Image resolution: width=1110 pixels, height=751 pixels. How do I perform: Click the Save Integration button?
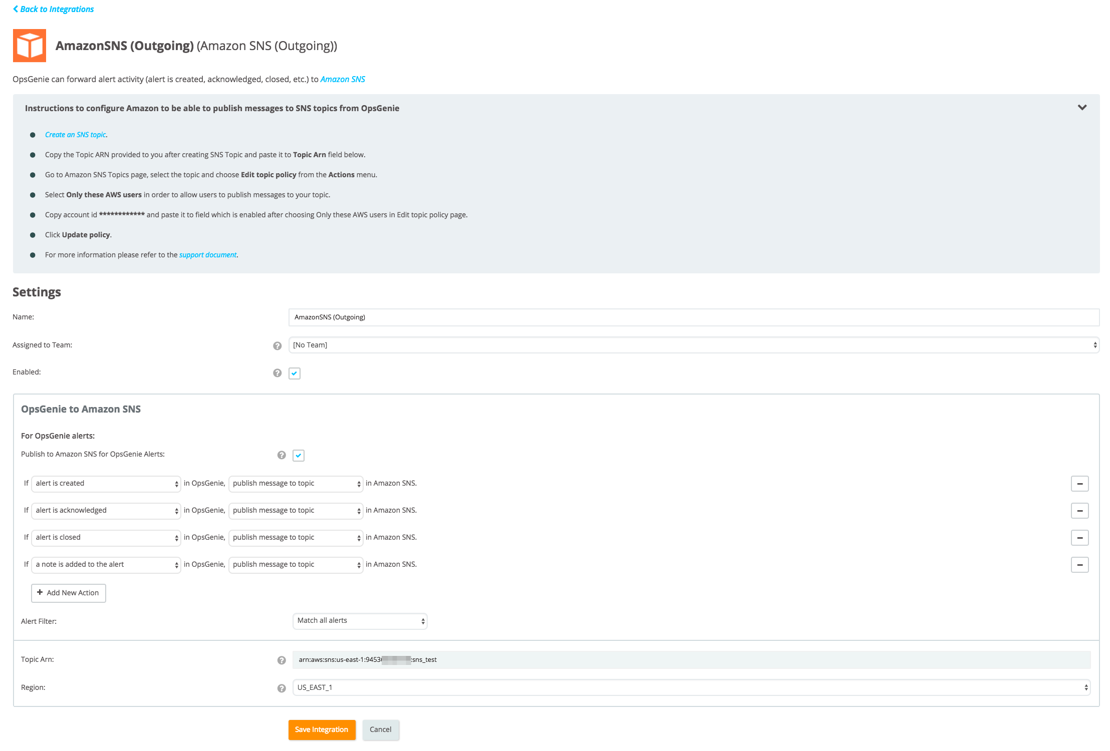coord(322,729)
